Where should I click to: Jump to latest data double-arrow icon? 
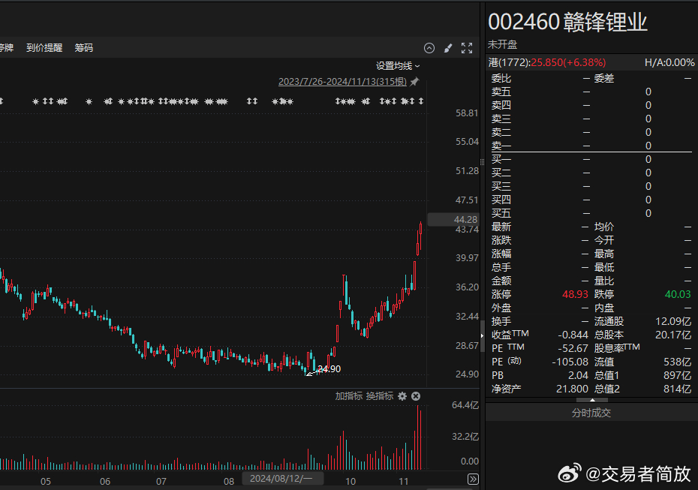click(473, 479)
